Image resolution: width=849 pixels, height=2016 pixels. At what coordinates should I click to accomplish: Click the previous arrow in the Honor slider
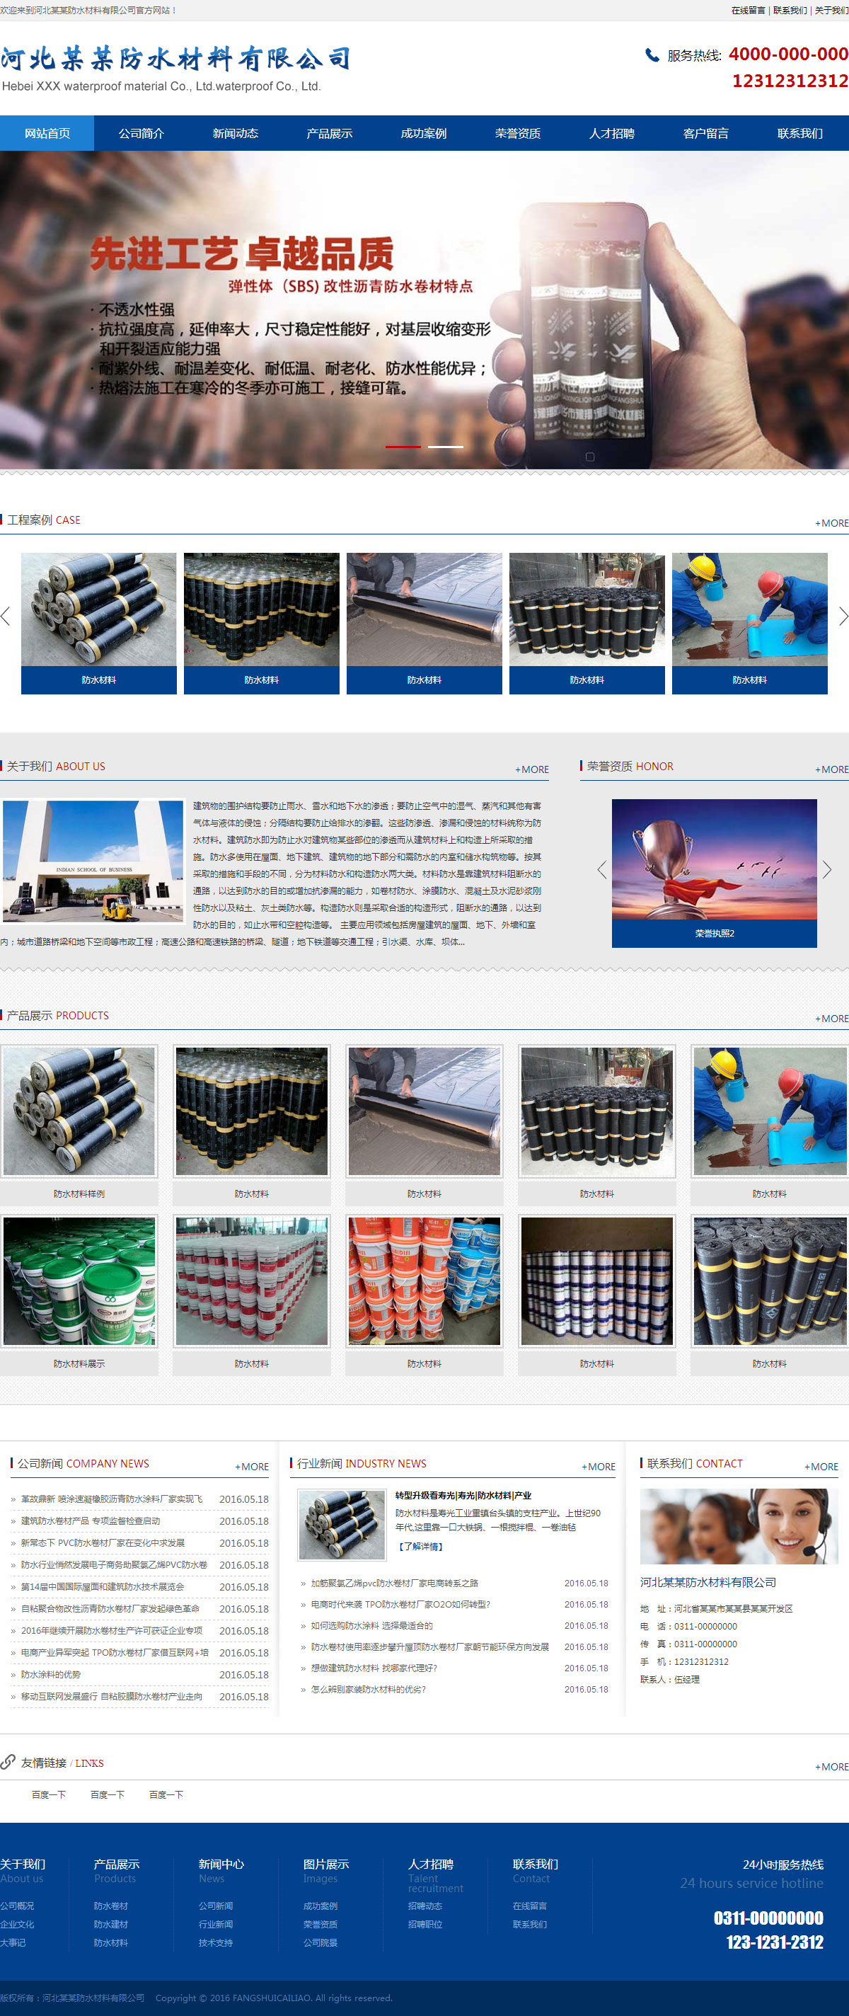pyautogui.click(x=602, y=869)
